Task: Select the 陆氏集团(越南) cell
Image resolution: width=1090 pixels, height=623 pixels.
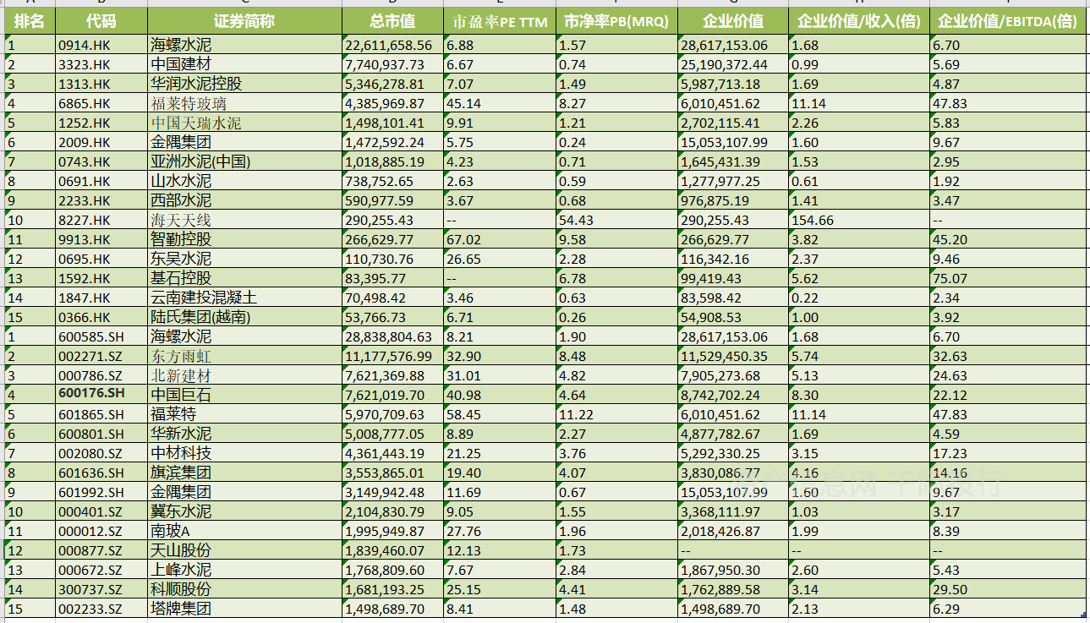Action: point(244,318)
